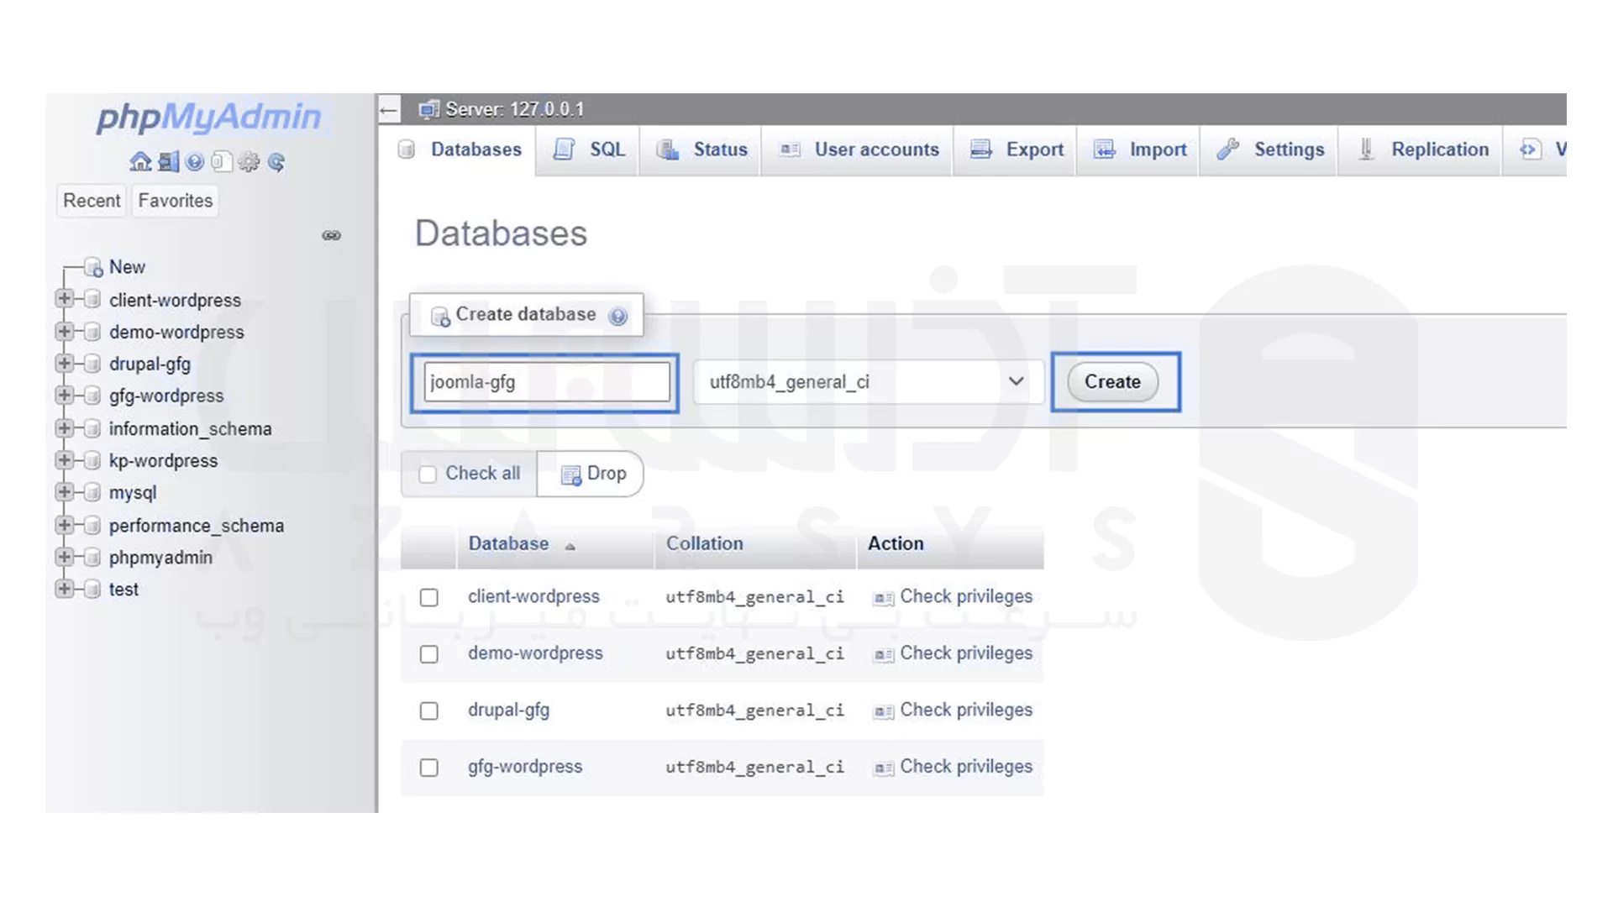The image size is (1613, 907).
Task: Open the Settings tab
Action: [x=1270, y=149]
